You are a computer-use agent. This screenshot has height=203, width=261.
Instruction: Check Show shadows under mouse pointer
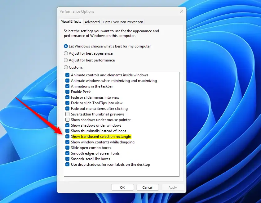click(67, 120)
